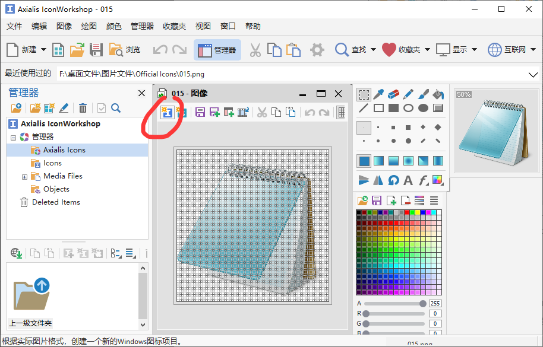Screen dimensions: 543x347
Task: Open the 最近使用过的 path dropdown
Action: tap(532, 74)
